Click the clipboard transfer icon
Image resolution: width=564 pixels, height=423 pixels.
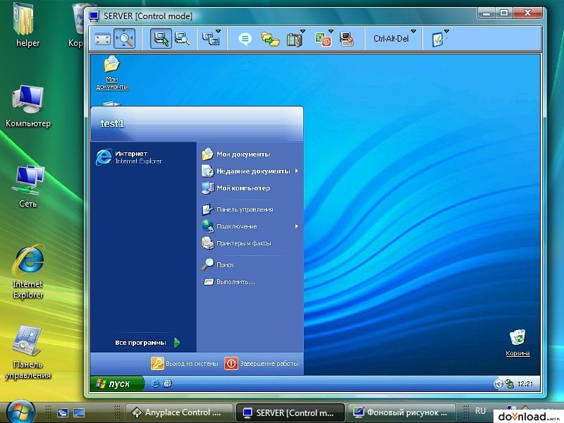click(x=294, y=39)
